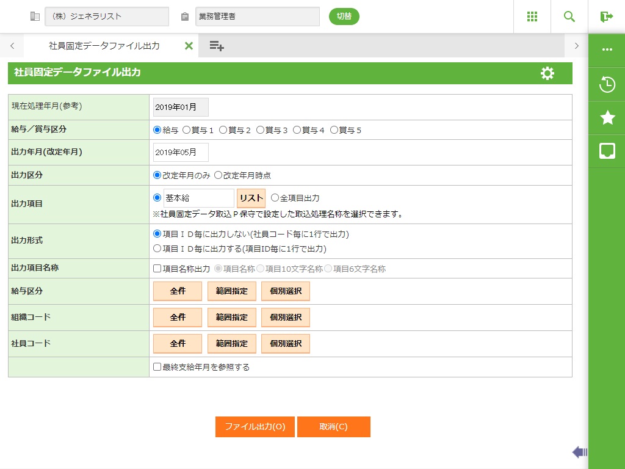Close the 社員固定データファイル出力 tab
Screen dimensions: 625x469
(x=189, y=46)
